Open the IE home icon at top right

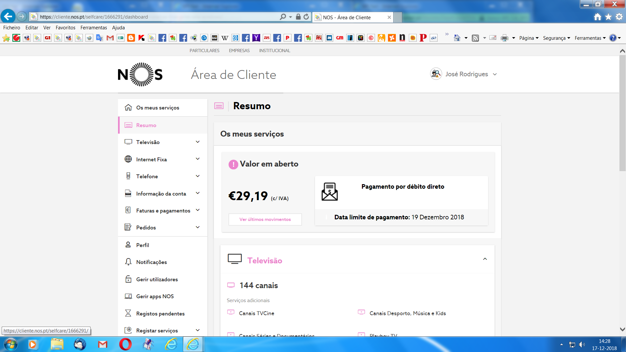click(597, 17)
